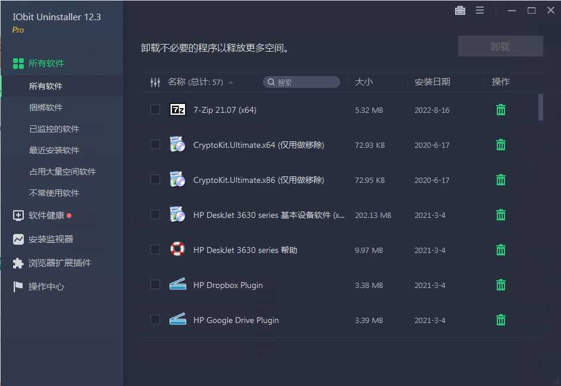Open 占用大量空间软件 in the sidebar
This screenshot has height=386, width=561.
pyautogui.click(x=62, y=172)
